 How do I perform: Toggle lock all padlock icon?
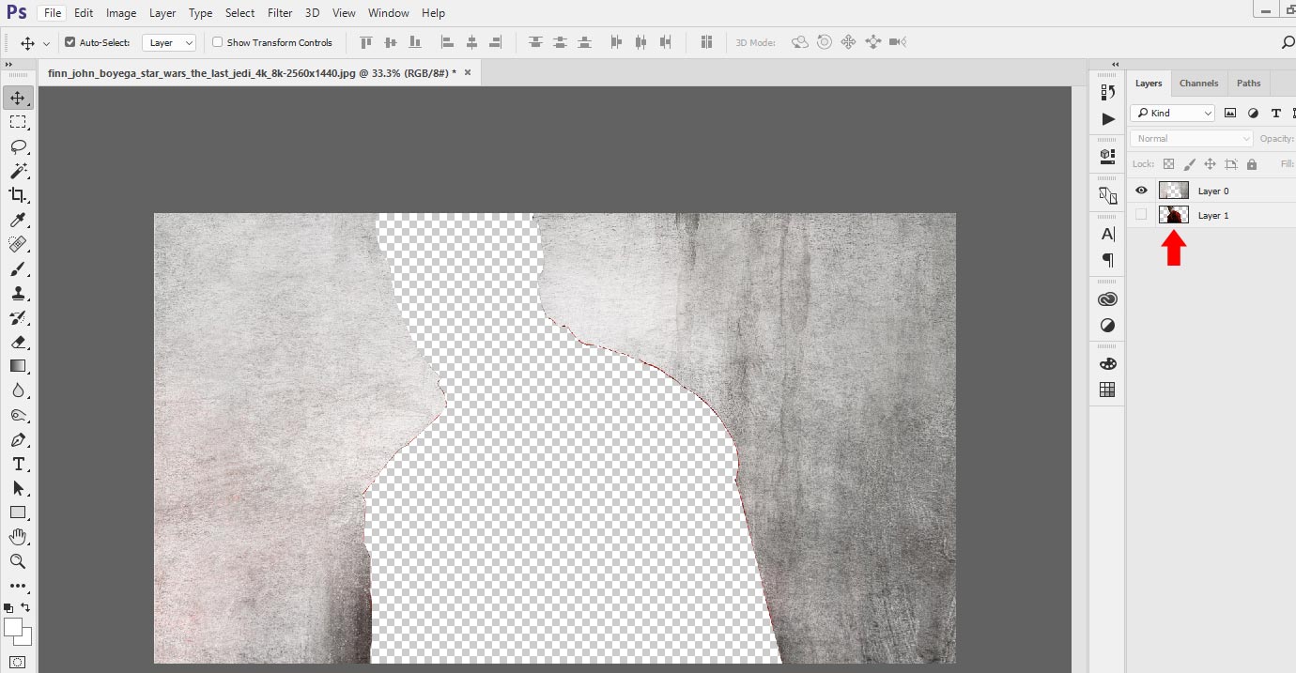pyautogui.click(x=1252, y=164)
